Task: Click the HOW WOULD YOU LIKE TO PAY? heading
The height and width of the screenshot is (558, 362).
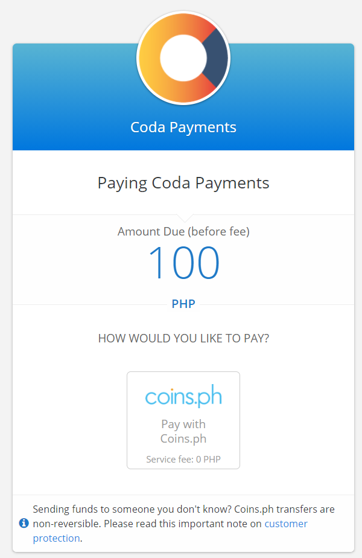Action: point(183,338)
